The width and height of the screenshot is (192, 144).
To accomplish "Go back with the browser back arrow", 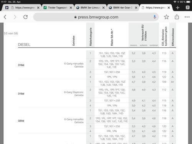I will 5,17.
